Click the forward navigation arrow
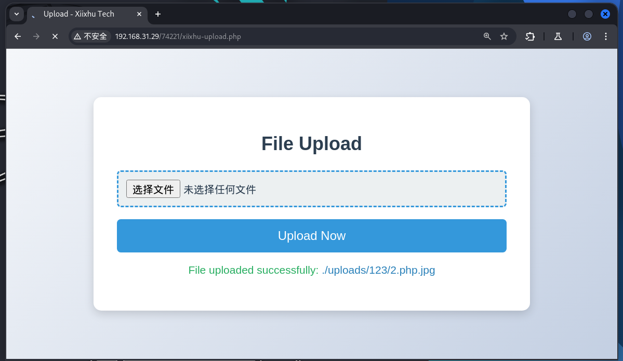623x361 pixels. point(36,36)
